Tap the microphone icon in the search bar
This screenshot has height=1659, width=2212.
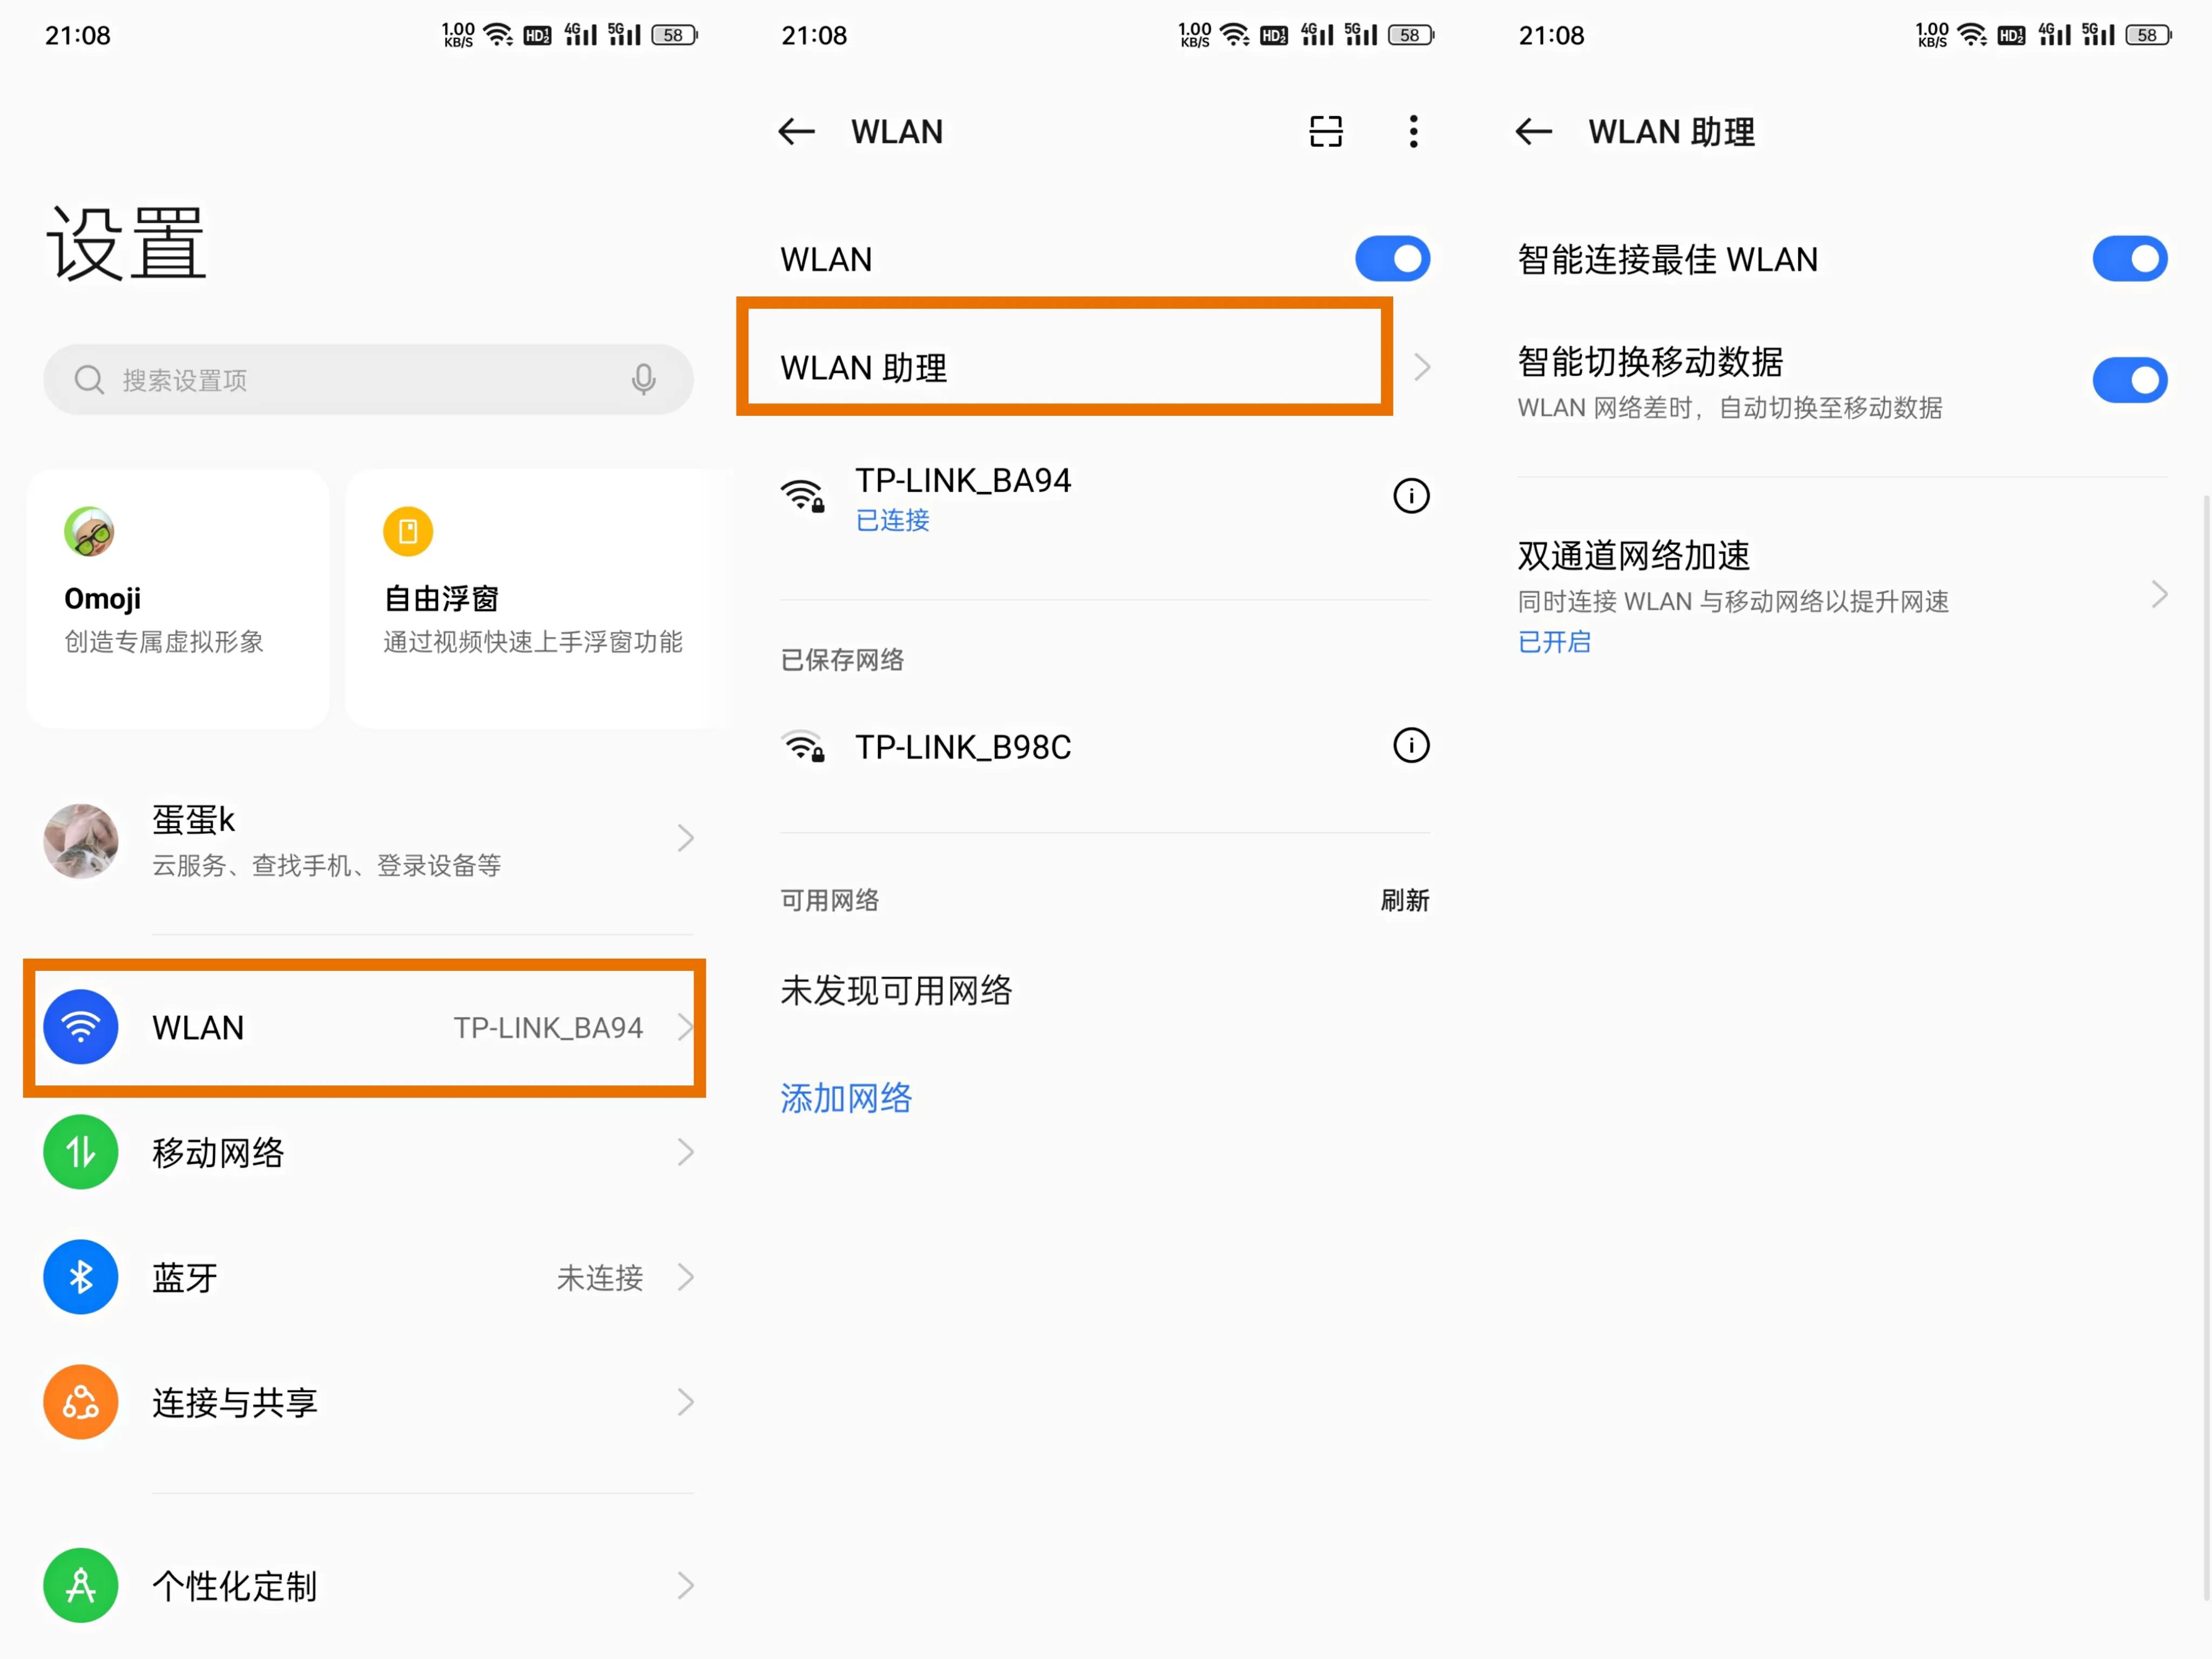coord(643,380)
